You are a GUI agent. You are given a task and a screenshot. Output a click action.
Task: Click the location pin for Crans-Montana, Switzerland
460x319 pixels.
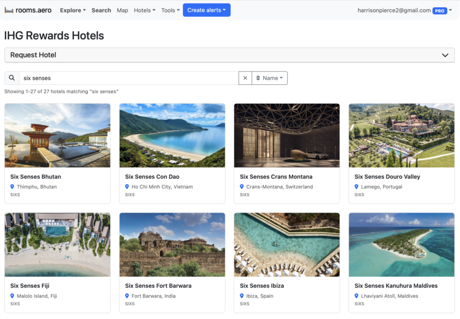pyautogui.click(x=242, y=187)
